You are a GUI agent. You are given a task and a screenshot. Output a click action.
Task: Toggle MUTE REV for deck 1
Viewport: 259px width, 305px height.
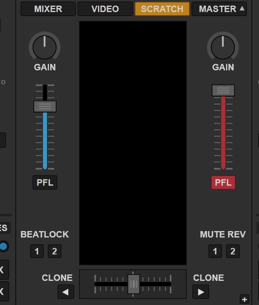point(215,251)
